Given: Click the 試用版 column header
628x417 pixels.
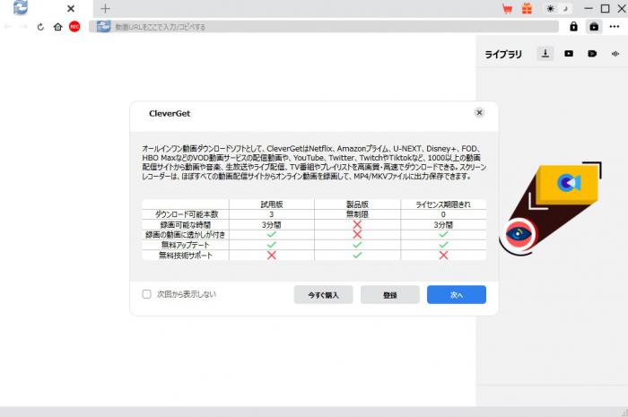Looking at the screenshot, I should 272,204.
